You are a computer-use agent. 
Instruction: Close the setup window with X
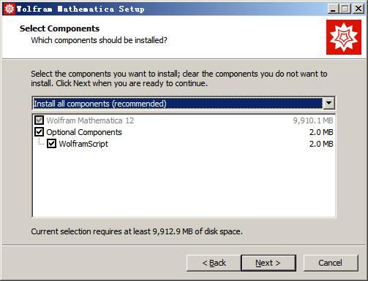[358, 9]
